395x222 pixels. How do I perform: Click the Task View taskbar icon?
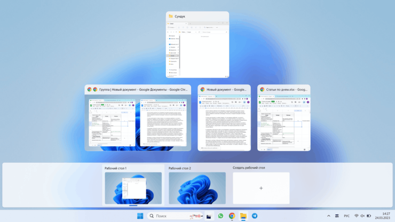209,216
